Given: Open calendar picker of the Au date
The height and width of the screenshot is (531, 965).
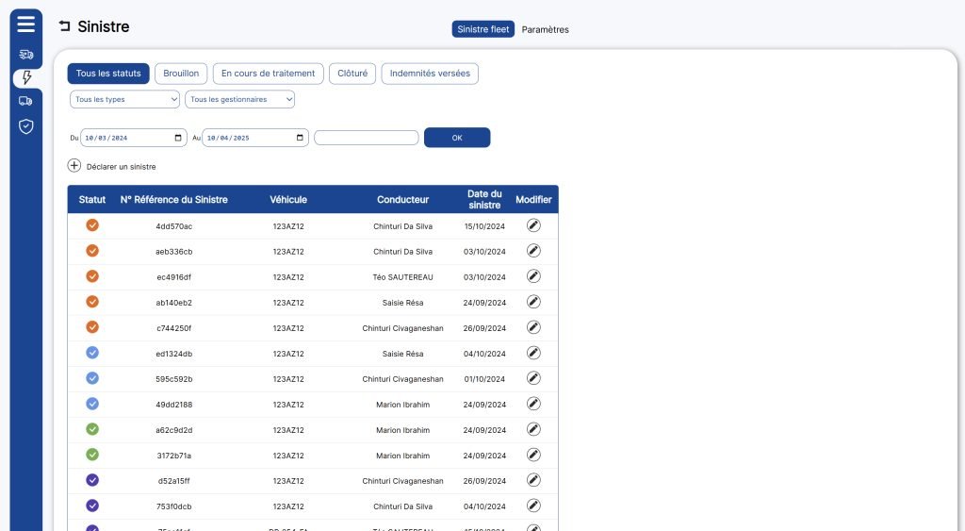Looking at the screenshot, I should tap(300, 138).
